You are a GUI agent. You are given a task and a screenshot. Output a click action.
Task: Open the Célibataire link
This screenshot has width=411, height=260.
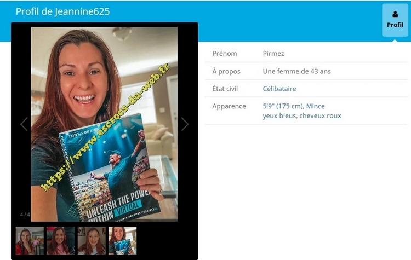(279, 89)
